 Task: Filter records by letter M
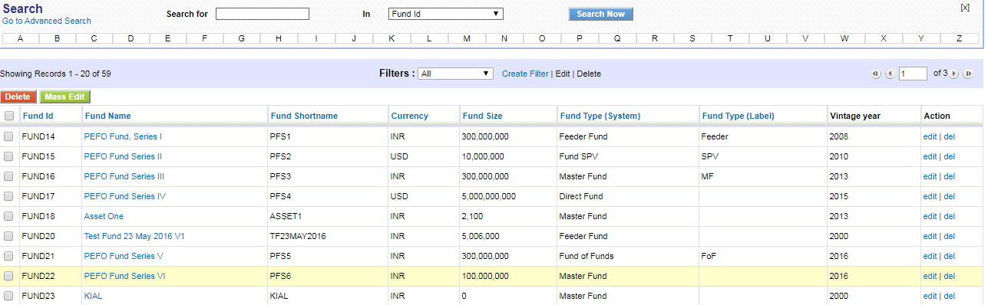467,38
